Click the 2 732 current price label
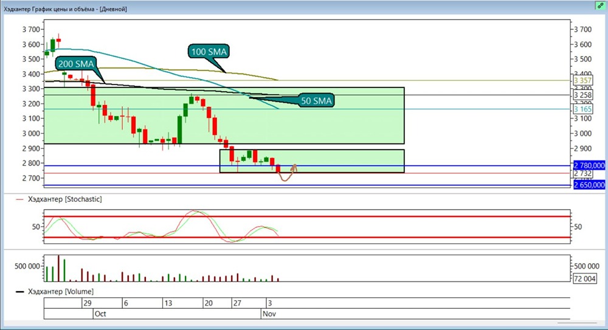Viewport: 608px width, 330px height. [583, 173]
